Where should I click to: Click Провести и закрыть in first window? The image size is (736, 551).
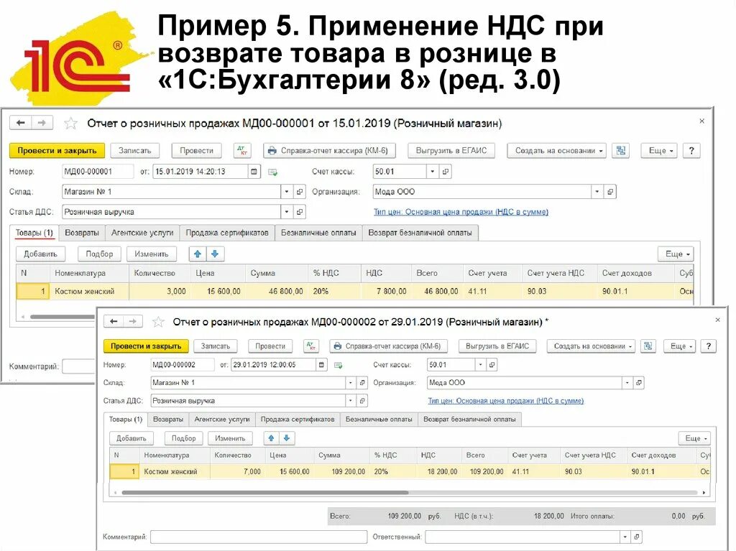point(57,151)
